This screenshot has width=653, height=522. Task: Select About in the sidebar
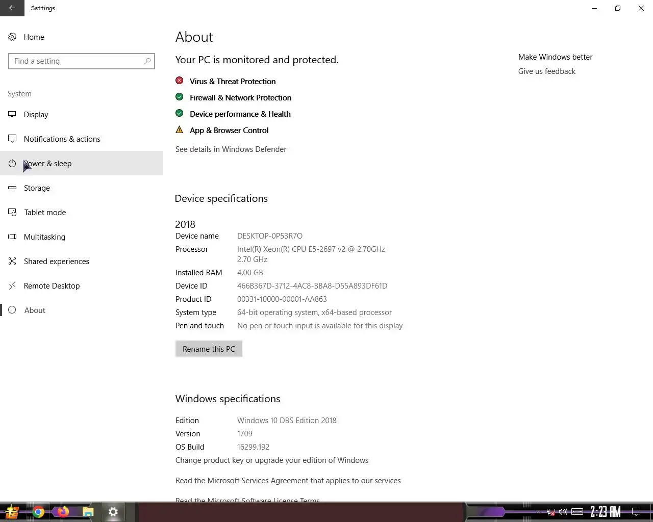coord(82,310)
